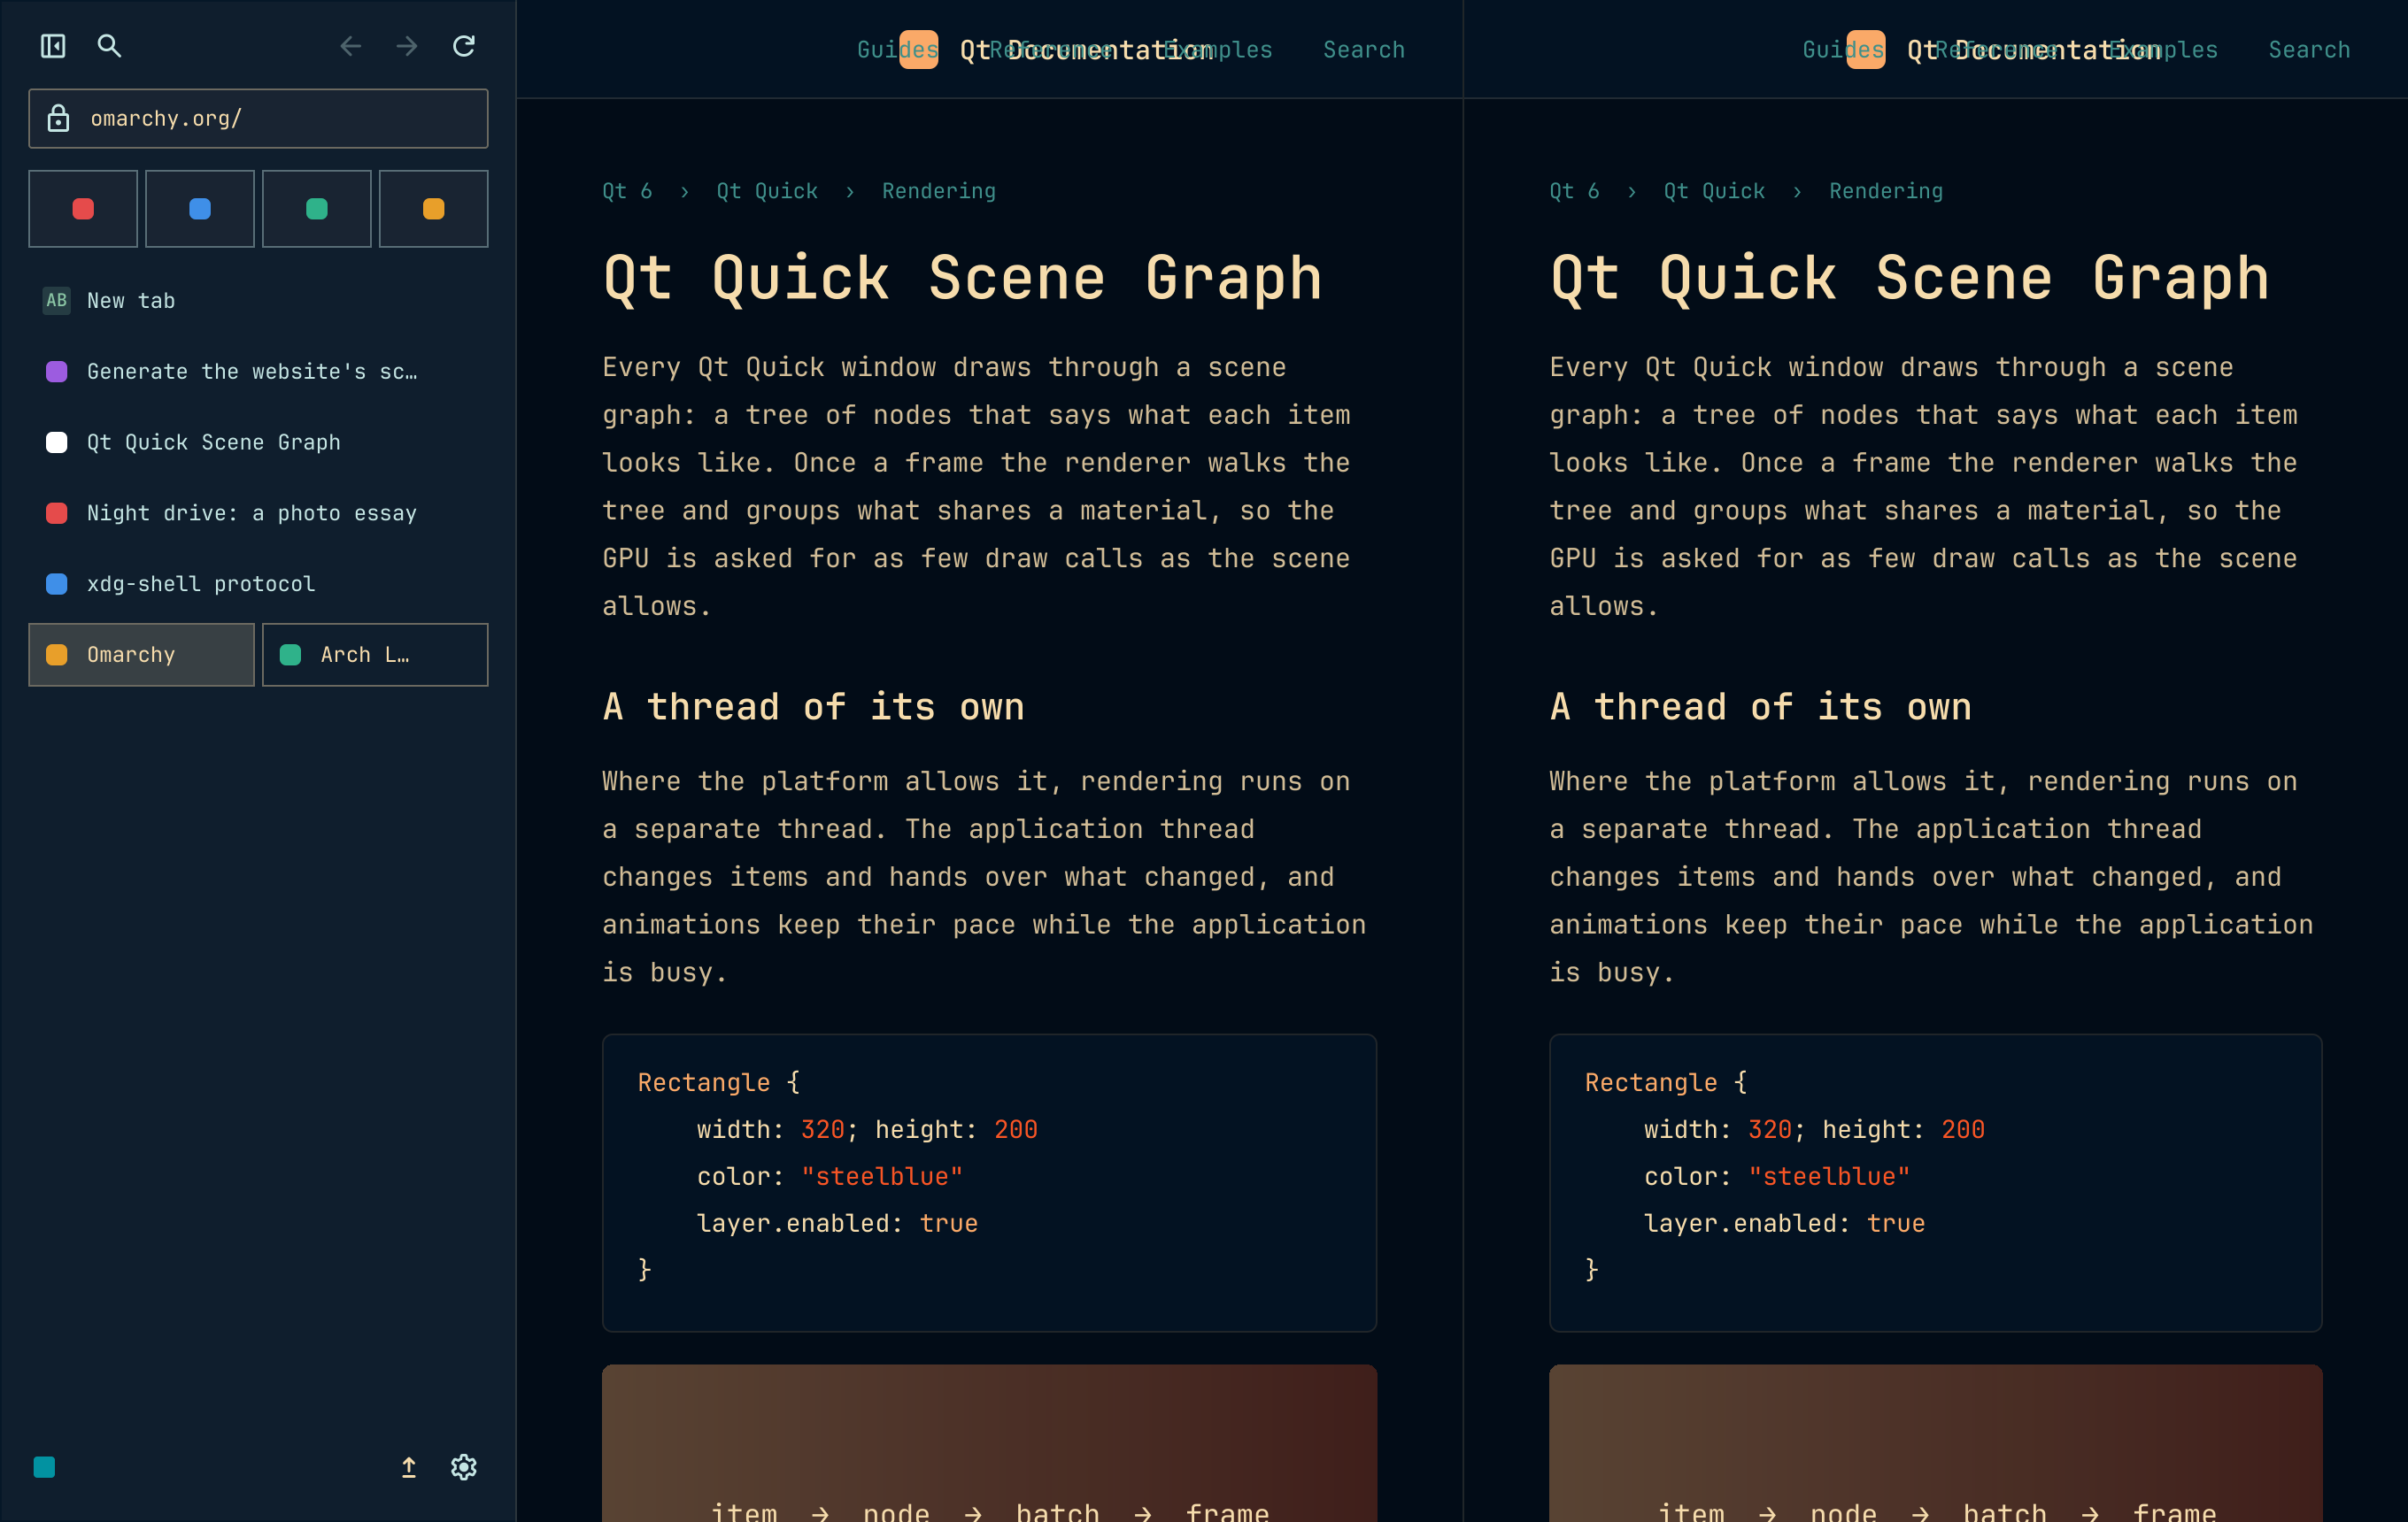Go forward with the right arrow

[406, 46]
